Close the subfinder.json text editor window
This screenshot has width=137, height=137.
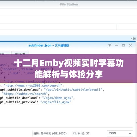pos(130,45)
